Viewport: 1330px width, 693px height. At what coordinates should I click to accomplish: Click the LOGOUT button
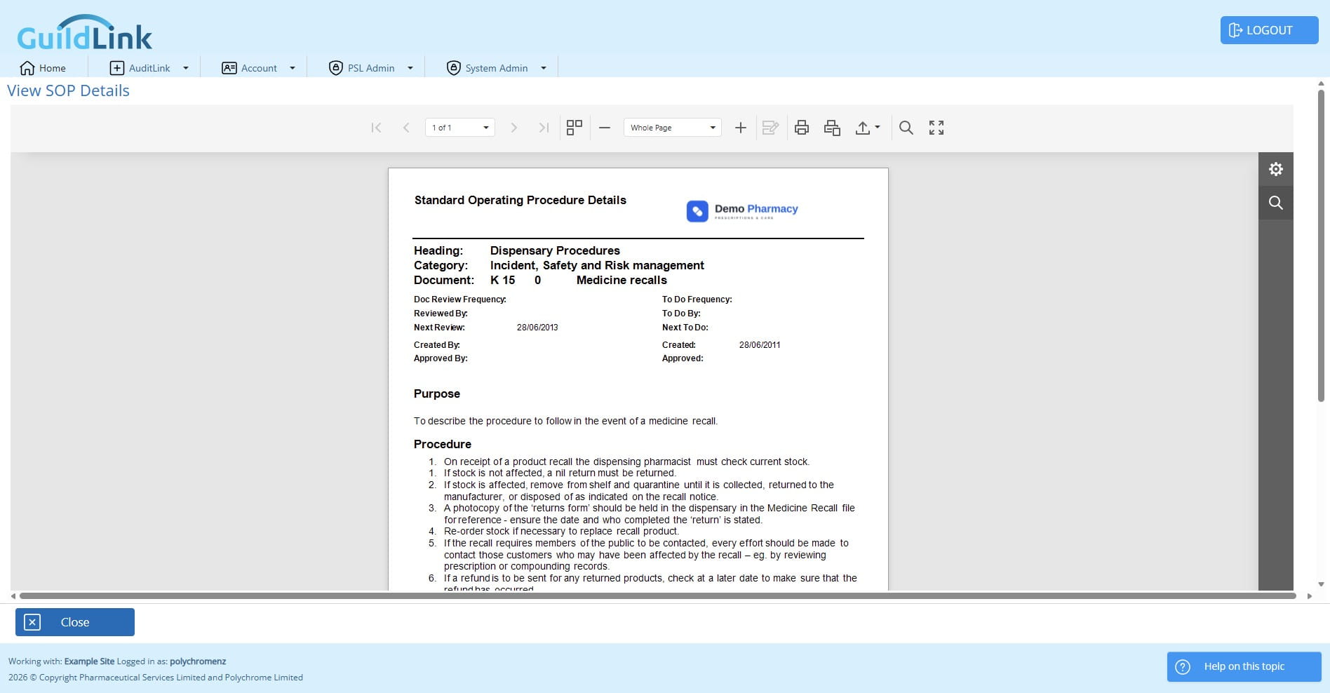[x=1269, y=30]
